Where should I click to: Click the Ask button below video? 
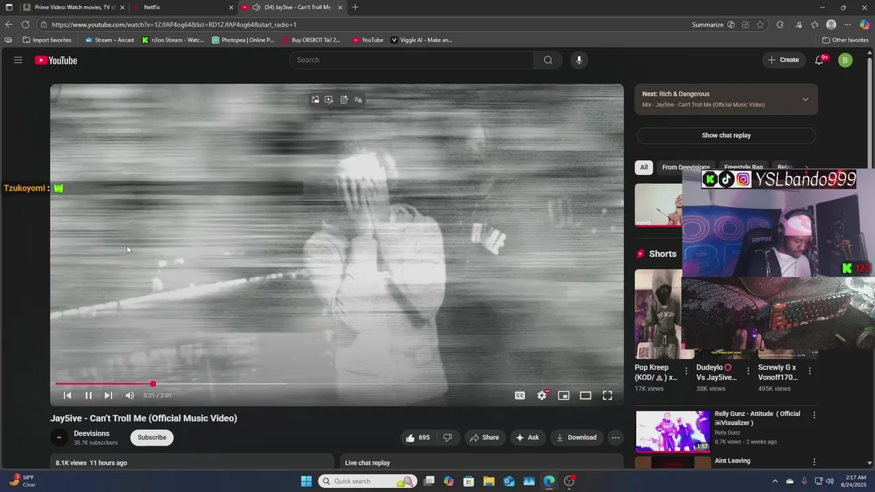tap(527, 438)
